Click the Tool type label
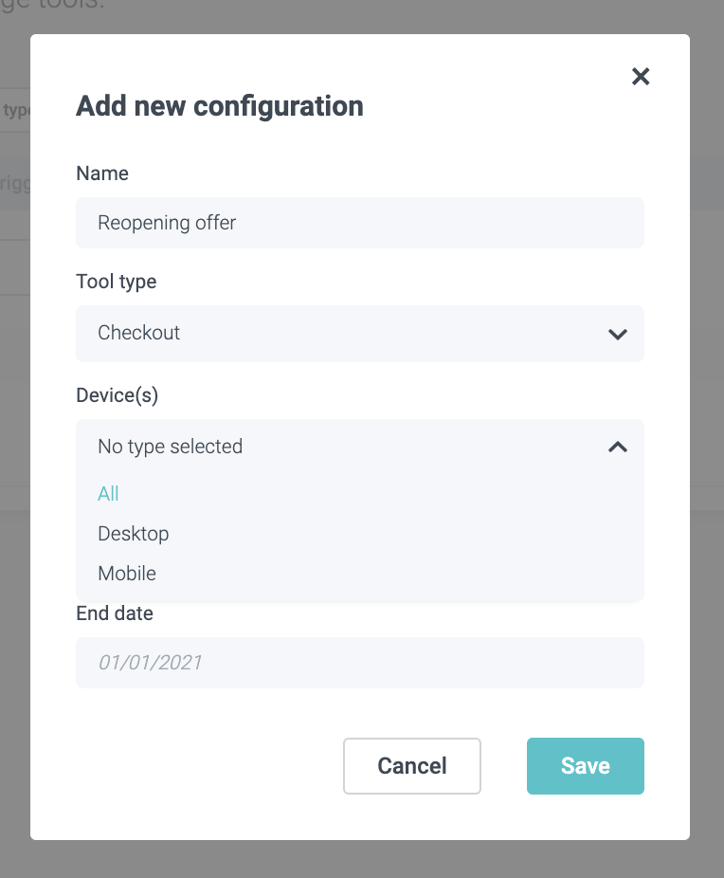Screen dimensions: 724x878 pos(117,282)
